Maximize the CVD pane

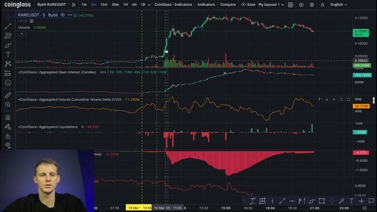coord(348,100)
